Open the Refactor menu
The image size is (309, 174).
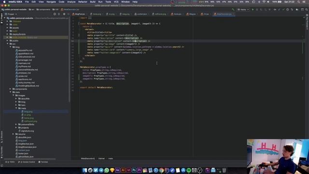point(83,2)
